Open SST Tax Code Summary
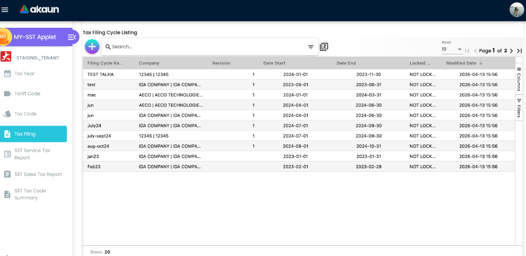Screen dimensions: 526x256 click(30, 194)
